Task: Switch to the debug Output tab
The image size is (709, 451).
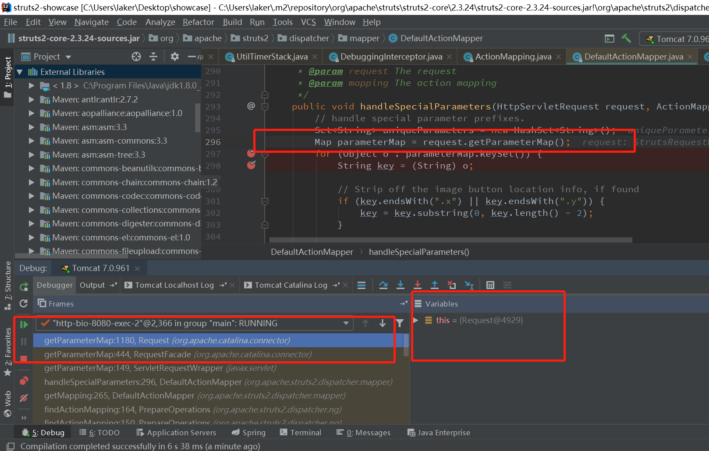Action: [92, 285]
